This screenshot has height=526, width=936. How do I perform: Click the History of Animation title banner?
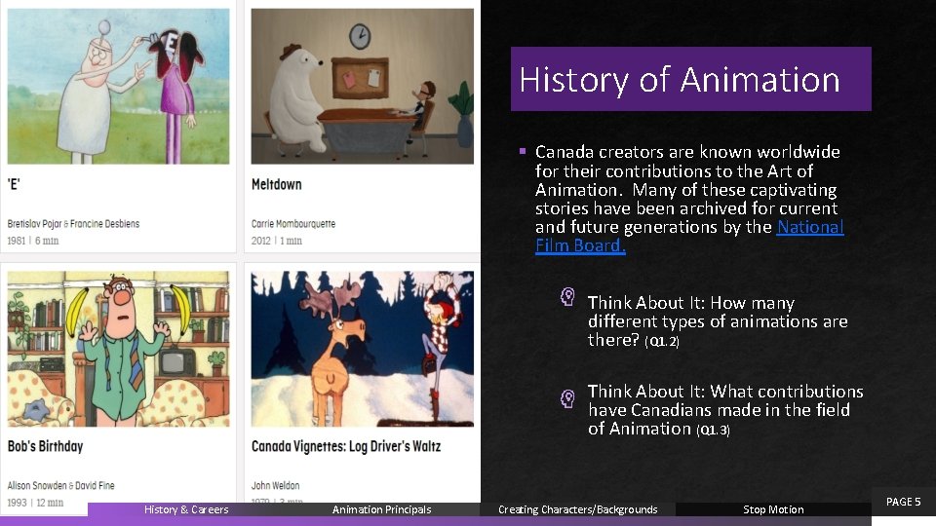[x=690, y=79]
